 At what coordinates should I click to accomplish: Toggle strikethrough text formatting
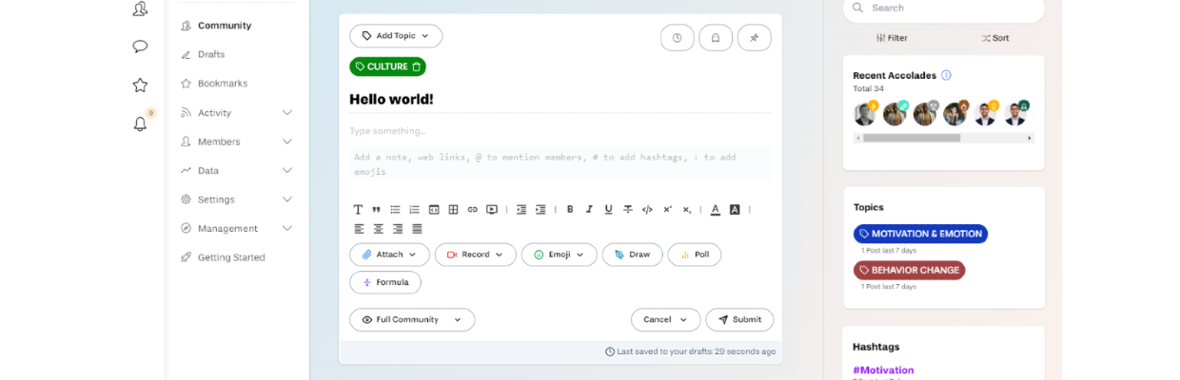(x=628, y=209)
